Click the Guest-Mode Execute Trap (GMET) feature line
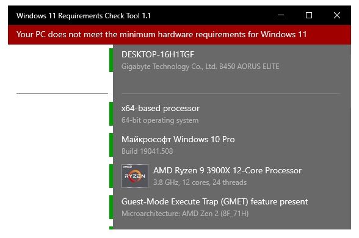The height and width of the screenshot is (238, 359). click(x=214, y=201)
